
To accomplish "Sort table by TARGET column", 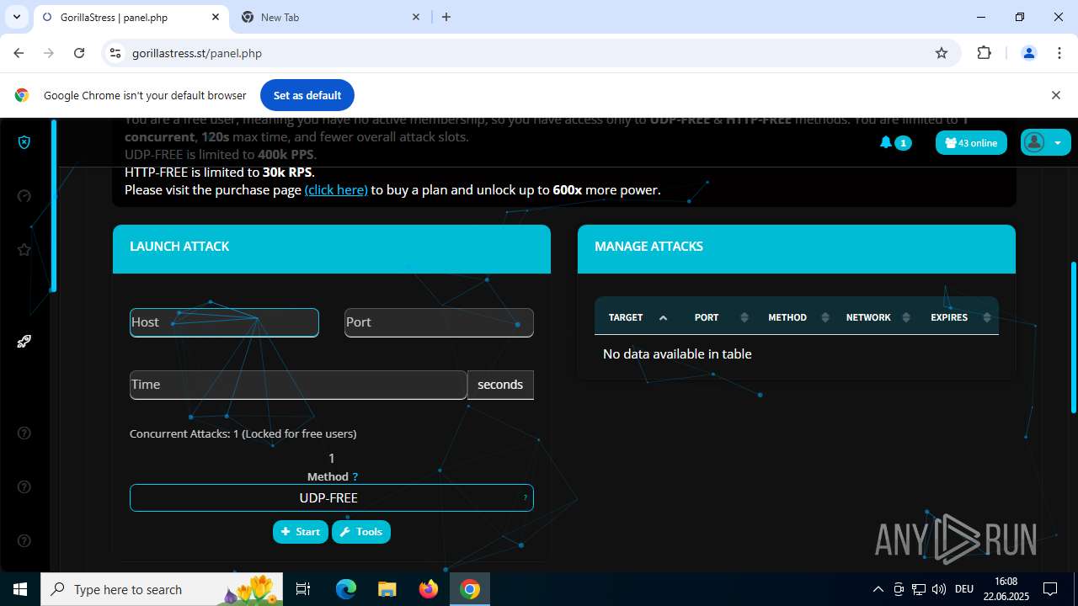I will (x=638, y=317).
